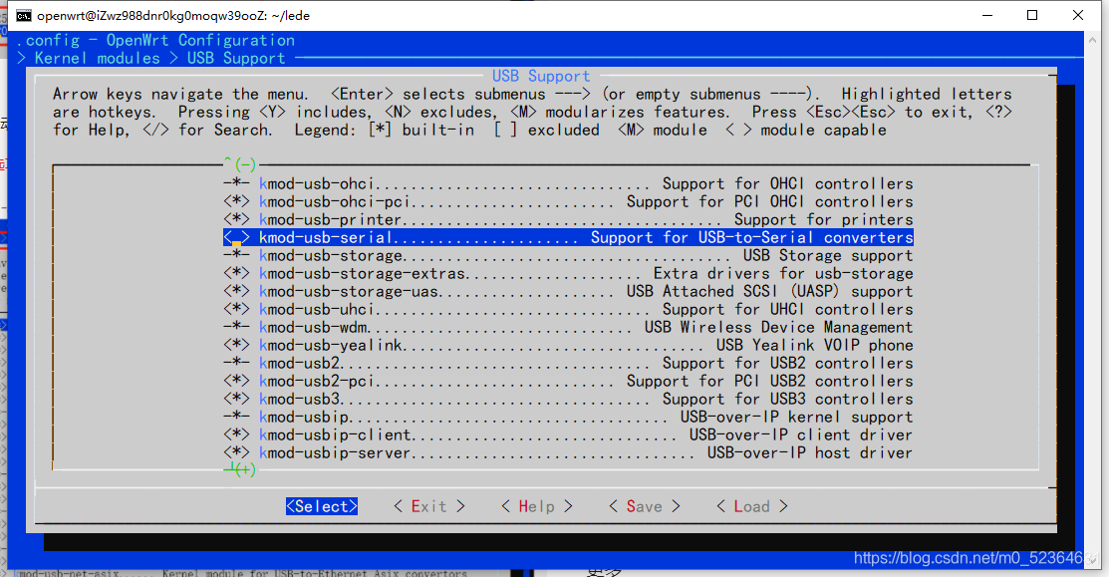Image resolution: width=1109 pixels, height=577 pixels.
Task: Click 'USB Wireless Device Management' description
Action: 779,328
